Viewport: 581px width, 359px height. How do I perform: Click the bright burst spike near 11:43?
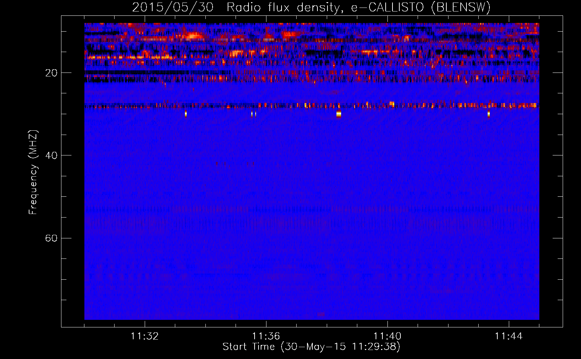(489, 114)
